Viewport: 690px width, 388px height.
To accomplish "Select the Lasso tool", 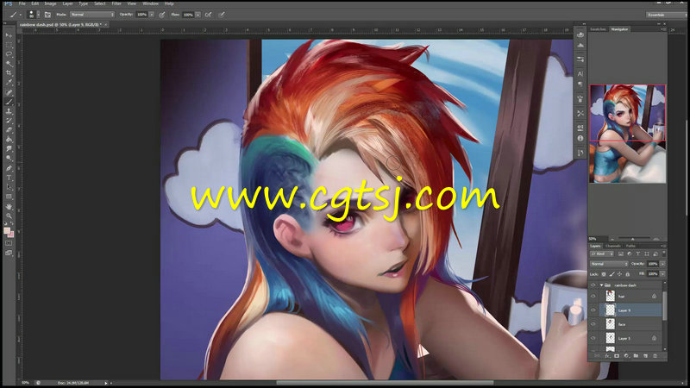I will pyautogui.click(x=9, y=54).
